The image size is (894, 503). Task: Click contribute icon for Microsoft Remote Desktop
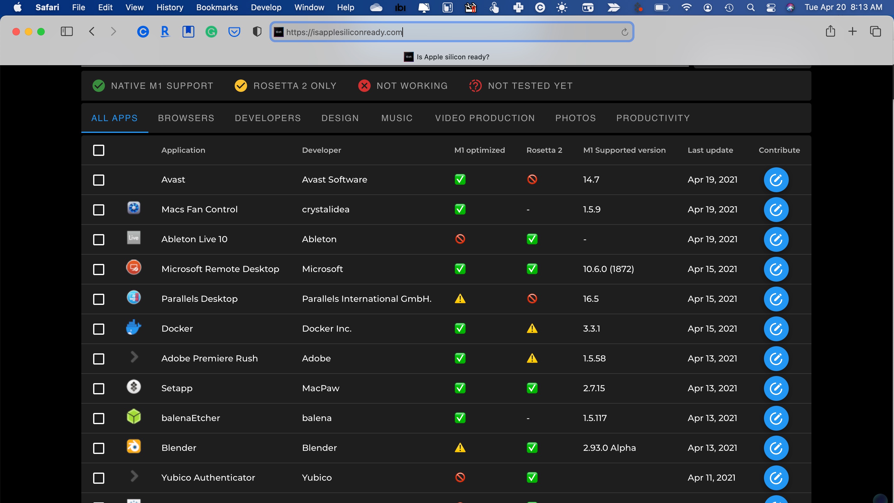[776, 270]
